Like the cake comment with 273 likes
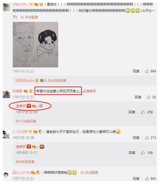This screenshot has height=184, width=160. (147, 138)
